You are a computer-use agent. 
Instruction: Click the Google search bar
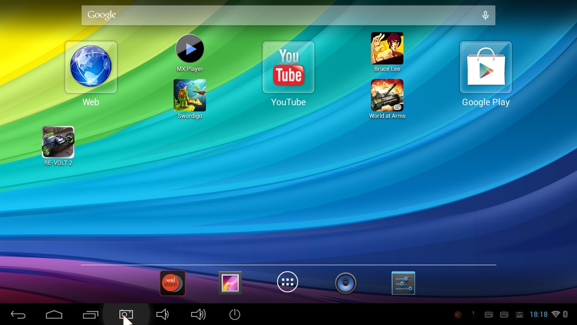coord(288,15)
